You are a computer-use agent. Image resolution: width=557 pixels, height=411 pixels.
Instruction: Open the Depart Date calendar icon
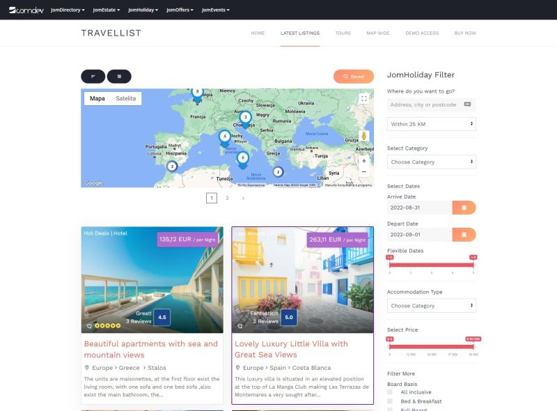tap(462, 234)
